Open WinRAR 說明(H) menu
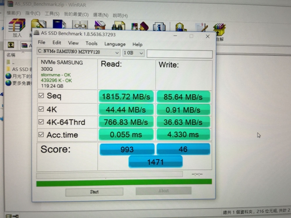The image size is (291, 218). pyautogui.click(x=120, y=15)
